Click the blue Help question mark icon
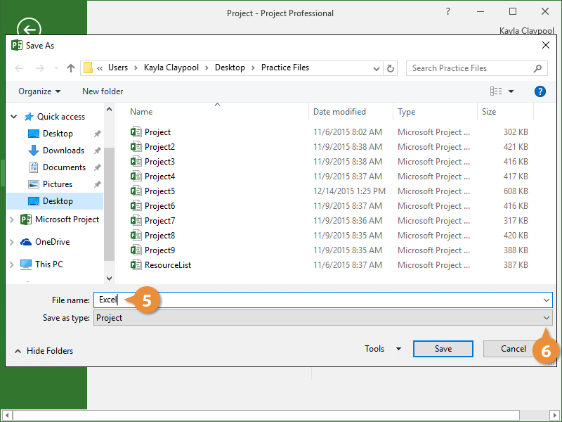 click(540, 91)
